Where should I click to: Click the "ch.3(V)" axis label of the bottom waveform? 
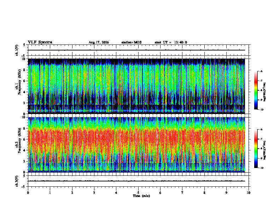[17, 181]
